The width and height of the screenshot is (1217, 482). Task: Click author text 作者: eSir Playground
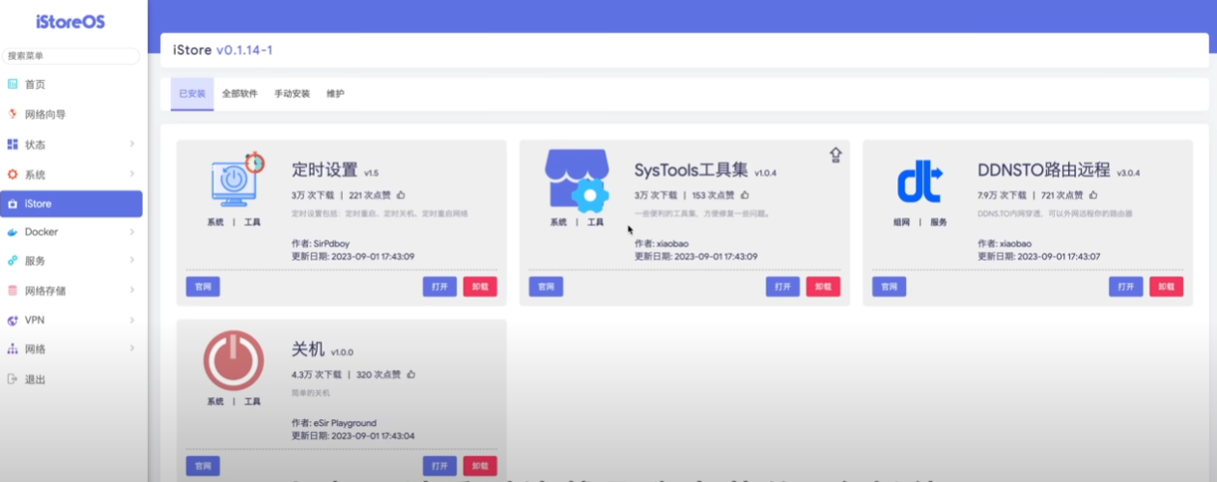pyautogui.click(x=334, y=423)
